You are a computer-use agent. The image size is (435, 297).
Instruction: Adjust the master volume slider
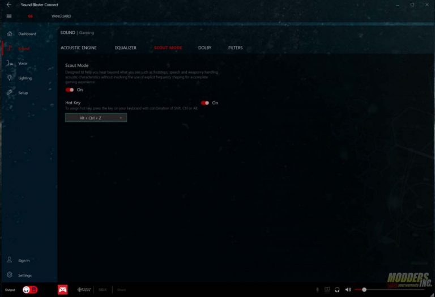(x=364, y=290)
